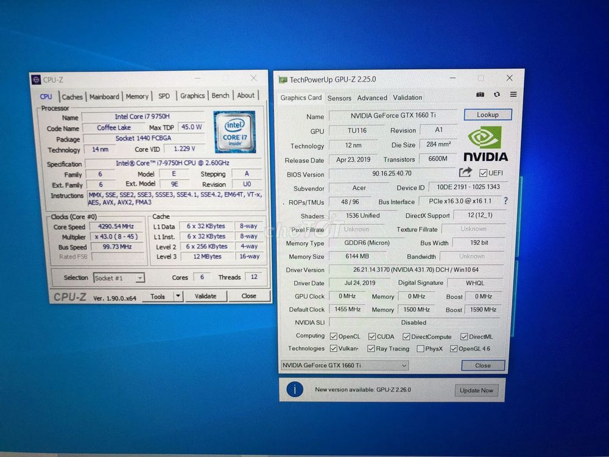This screenshot has width=609, height=457.
Task: Expand the Tools dropdown arrow in CPU-Z
Action: (178, 296)
